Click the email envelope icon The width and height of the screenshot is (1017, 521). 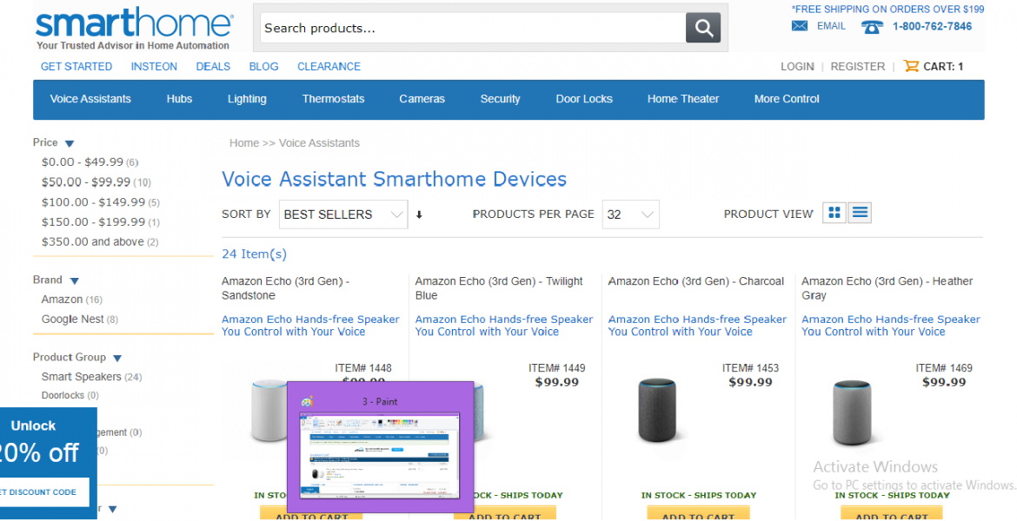pyautogui.click(x=800, y=26)
